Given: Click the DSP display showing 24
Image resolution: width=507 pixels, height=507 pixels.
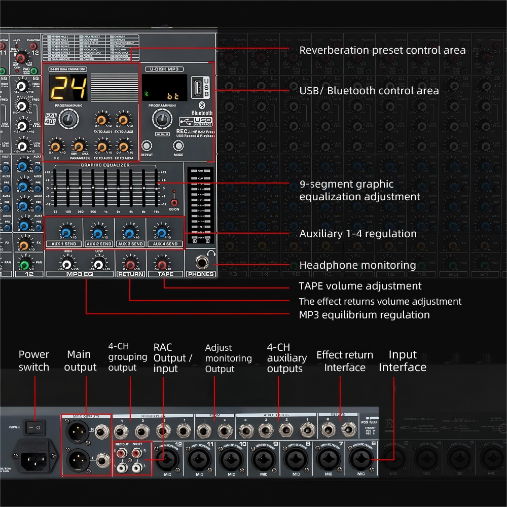Looking at the screenshot, I should click(x=68, y=87).
